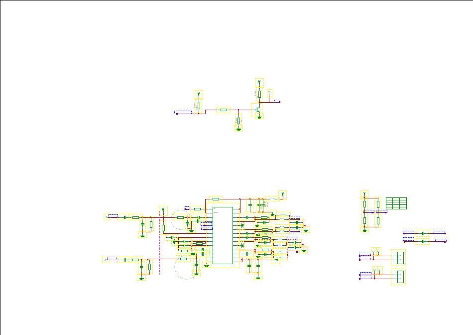Select the bottom-right resistor of the four-resistor divider
The width and height of the screenshot is (473, 335).
coord(378,221)
